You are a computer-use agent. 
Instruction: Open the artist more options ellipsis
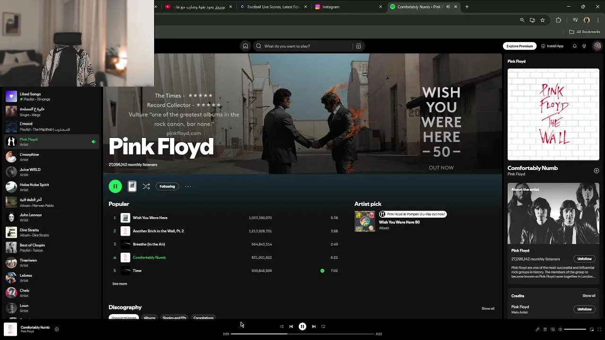pos(188,186)
